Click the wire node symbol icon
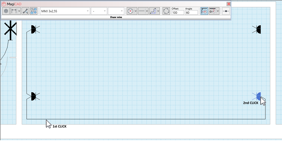Viewport: 282px width, 150px height. pyautogui.click(x=226, y=11)
